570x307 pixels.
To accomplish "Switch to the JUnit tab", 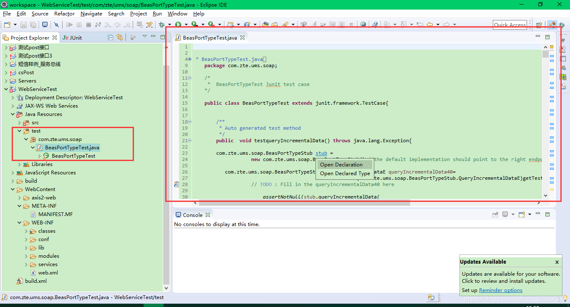I will click(72, 38).
